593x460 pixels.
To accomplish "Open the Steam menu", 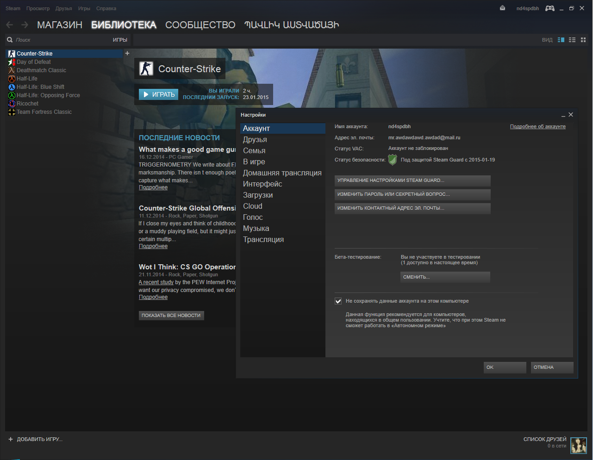I will (x=13, y=8).
